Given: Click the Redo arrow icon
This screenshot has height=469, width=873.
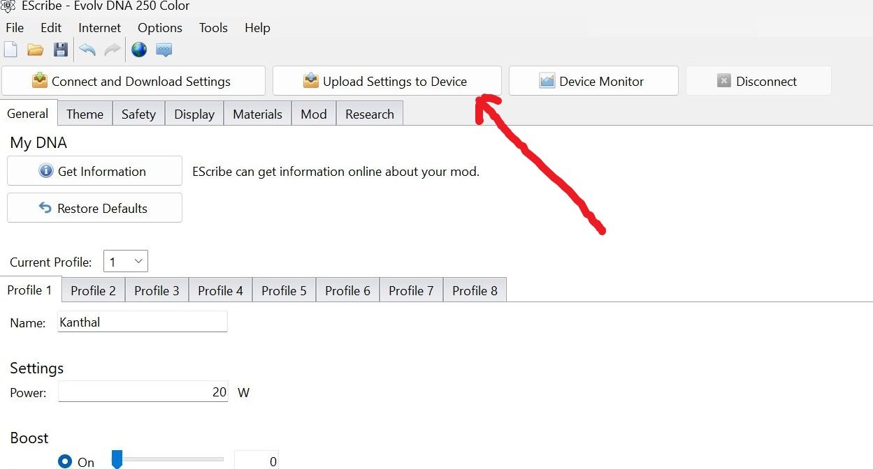Looking at the screenshot, I should click(x=112, y=50).
